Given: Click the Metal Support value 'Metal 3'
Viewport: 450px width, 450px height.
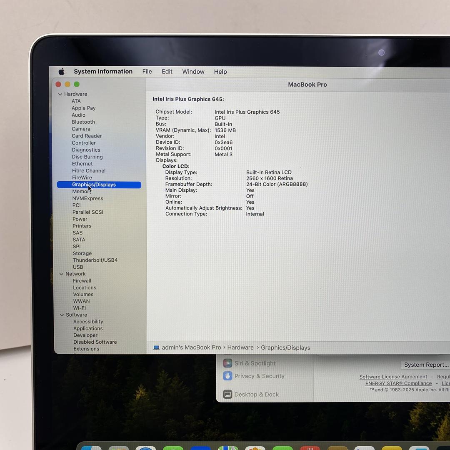Looking at the screenshot, I should (x=224, y=155).
